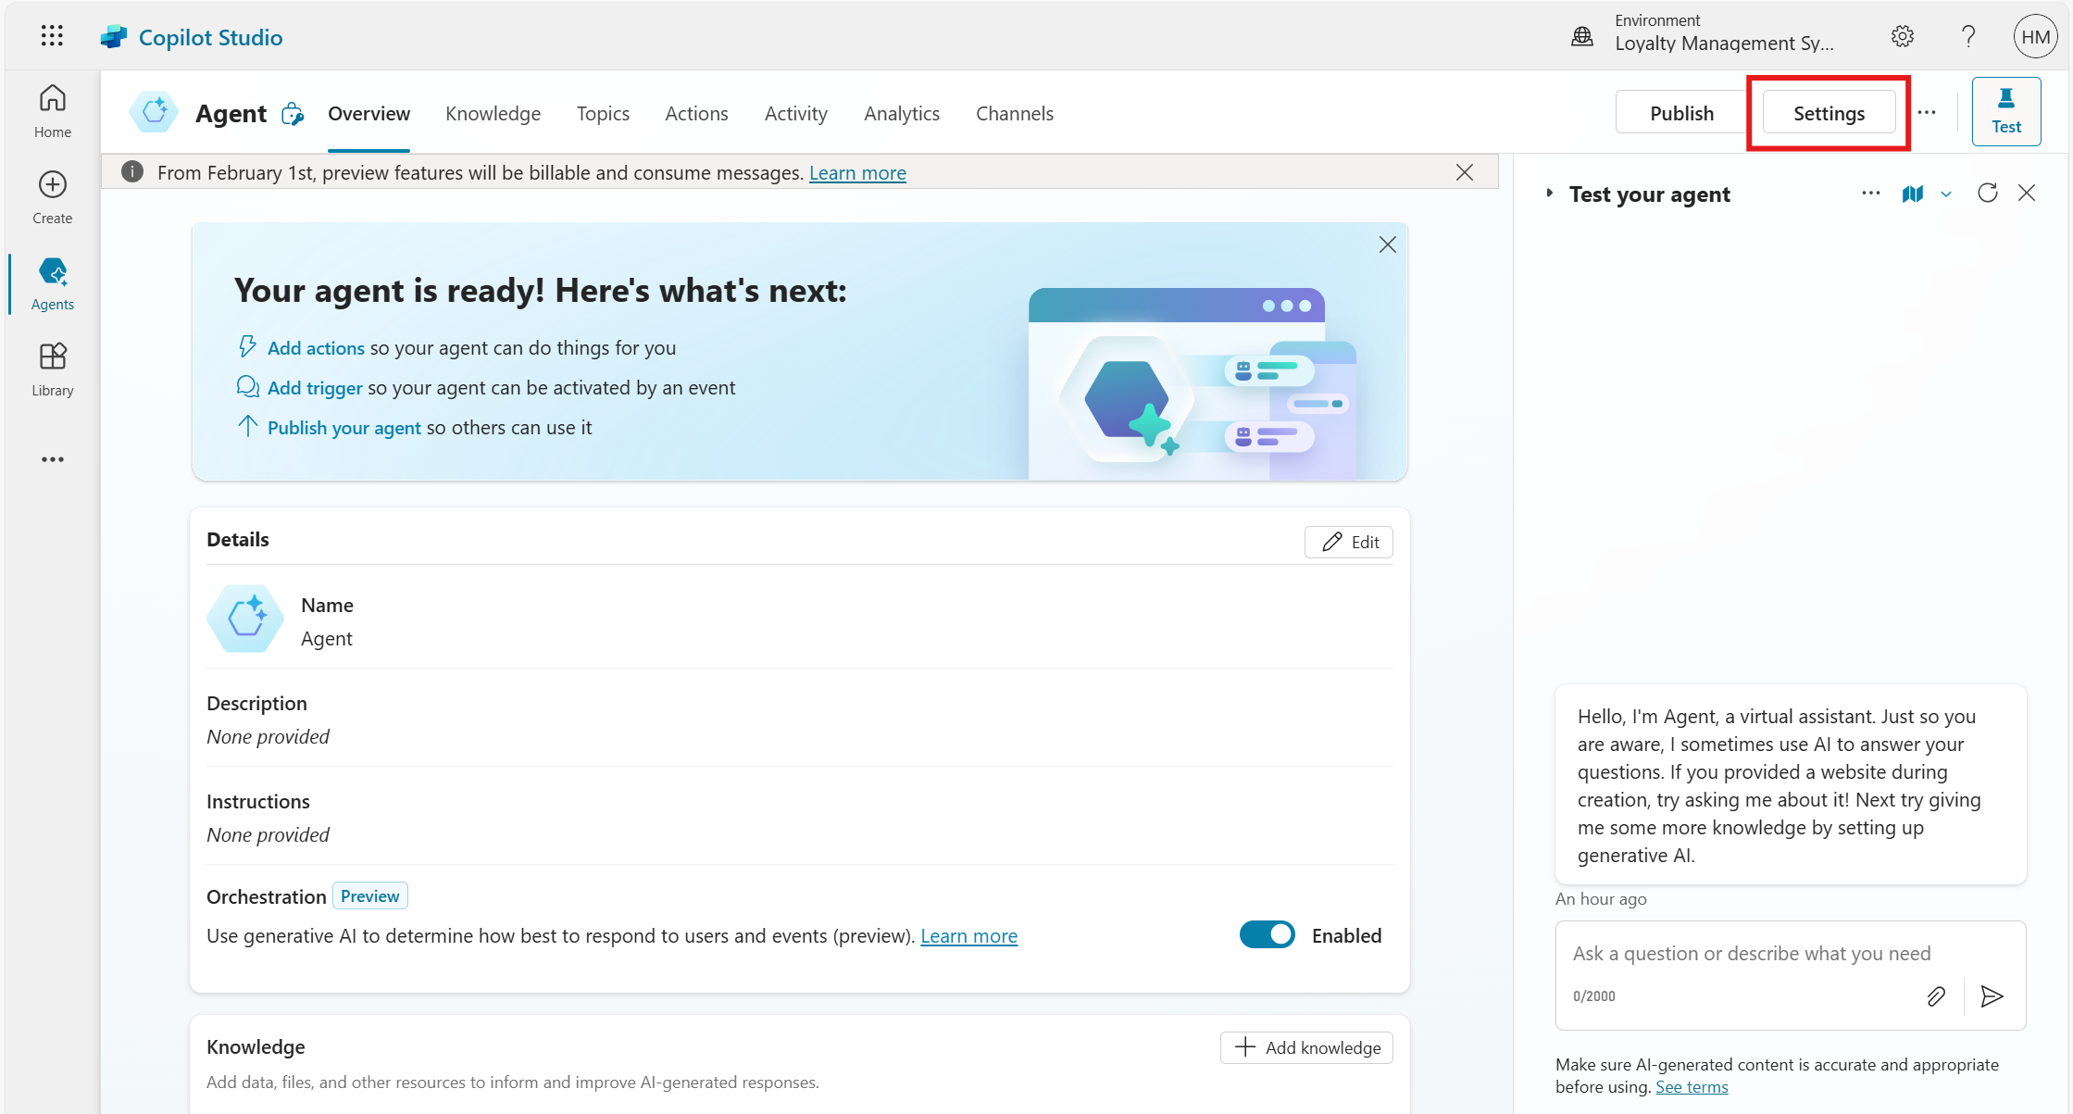This screenshot has width=2073, height=1114.
Task: Go to Home in sidebar
Action: tap(53, 110)
